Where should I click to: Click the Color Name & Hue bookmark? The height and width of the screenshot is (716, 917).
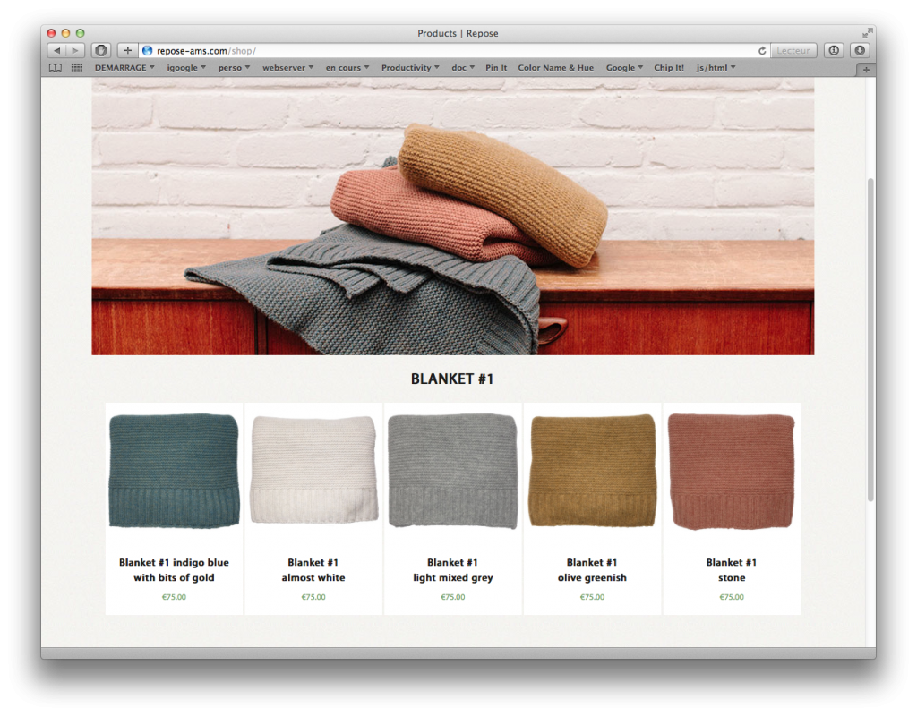[555, 68]
